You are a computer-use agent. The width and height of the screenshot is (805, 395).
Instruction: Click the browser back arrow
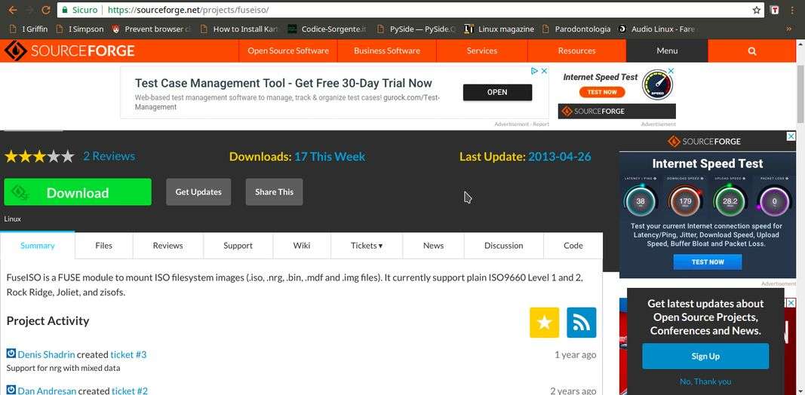pyautogui.click(x=12, y=10)
